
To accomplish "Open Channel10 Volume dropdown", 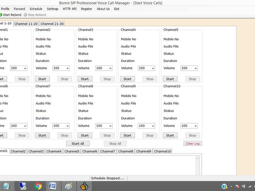I will coord(189,126).
